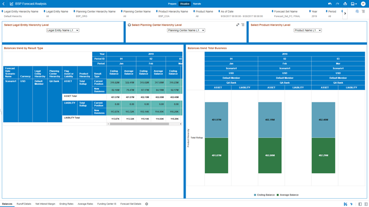The height and width of the screenshot is (207, 369).
Task: Click Average Balance legend swatch
Action: click(278, 195)
